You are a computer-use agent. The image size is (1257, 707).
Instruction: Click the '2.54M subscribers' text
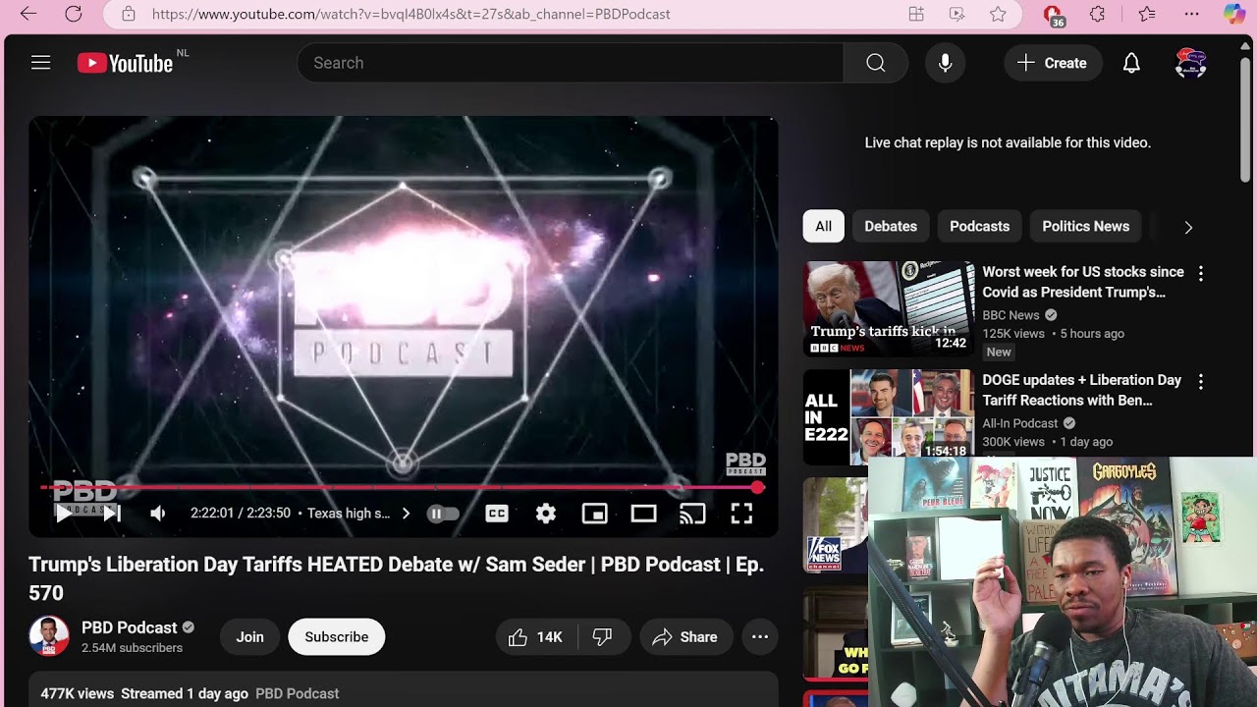(x=132, y=648)
